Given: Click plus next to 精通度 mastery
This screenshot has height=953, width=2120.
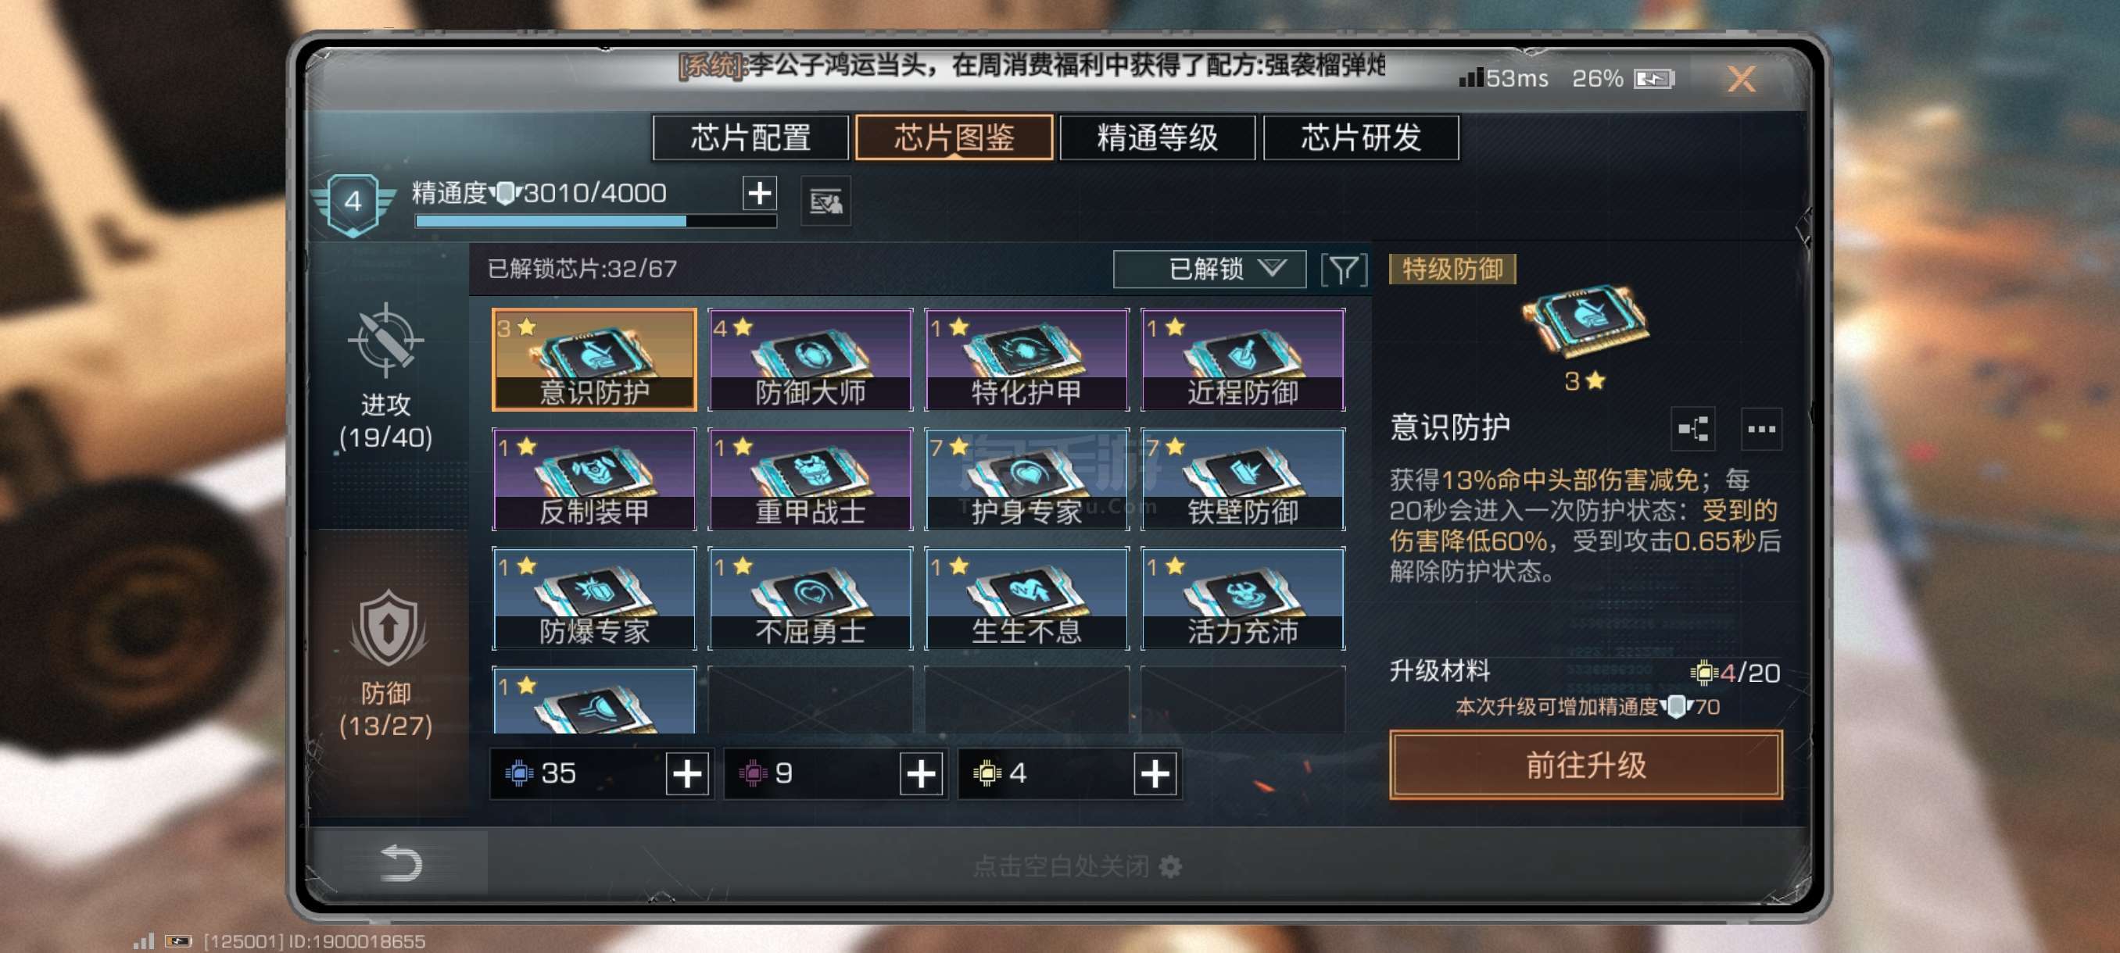Looking at the screenshot, I should pos(759,193).
